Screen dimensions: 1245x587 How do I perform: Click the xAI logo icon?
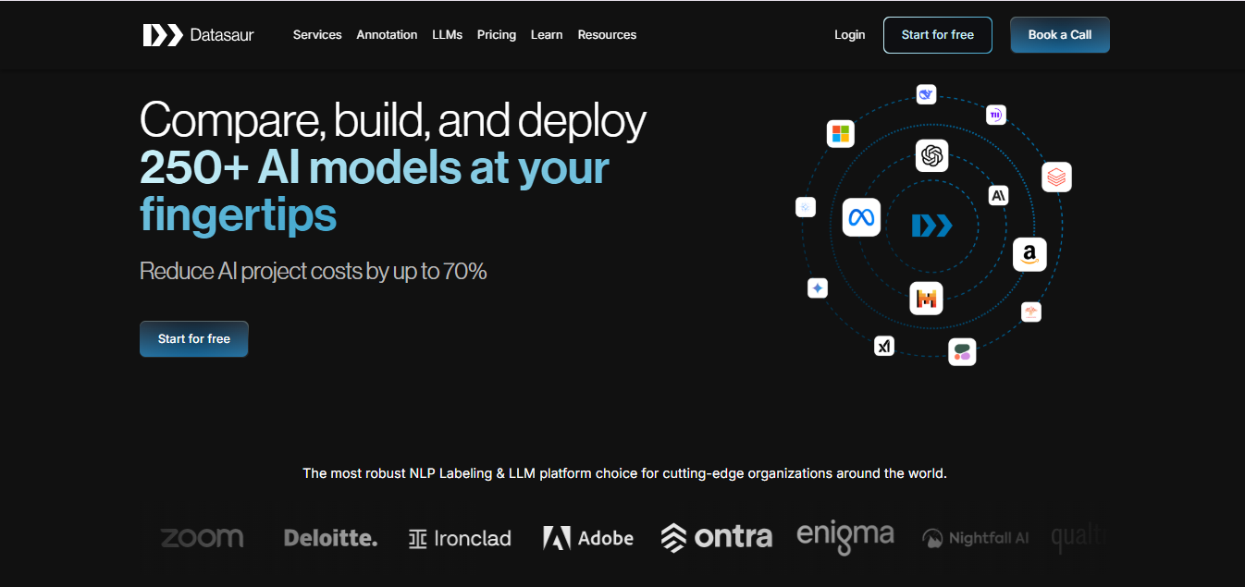click(884, 346)
